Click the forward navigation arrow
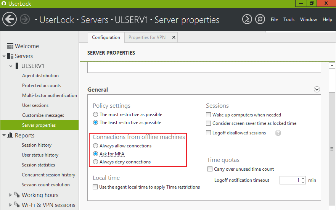This screenshot has height=210, width=336. [25, 19]
